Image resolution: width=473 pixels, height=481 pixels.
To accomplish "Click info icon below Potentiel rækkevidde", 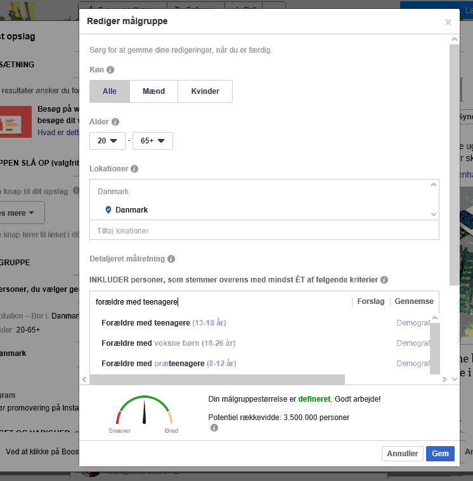I will point(214,428).
